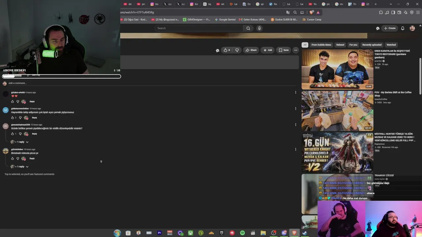Select the Watched filter chip
Viewport: 422px width, 237px height.
coord(391,45)
